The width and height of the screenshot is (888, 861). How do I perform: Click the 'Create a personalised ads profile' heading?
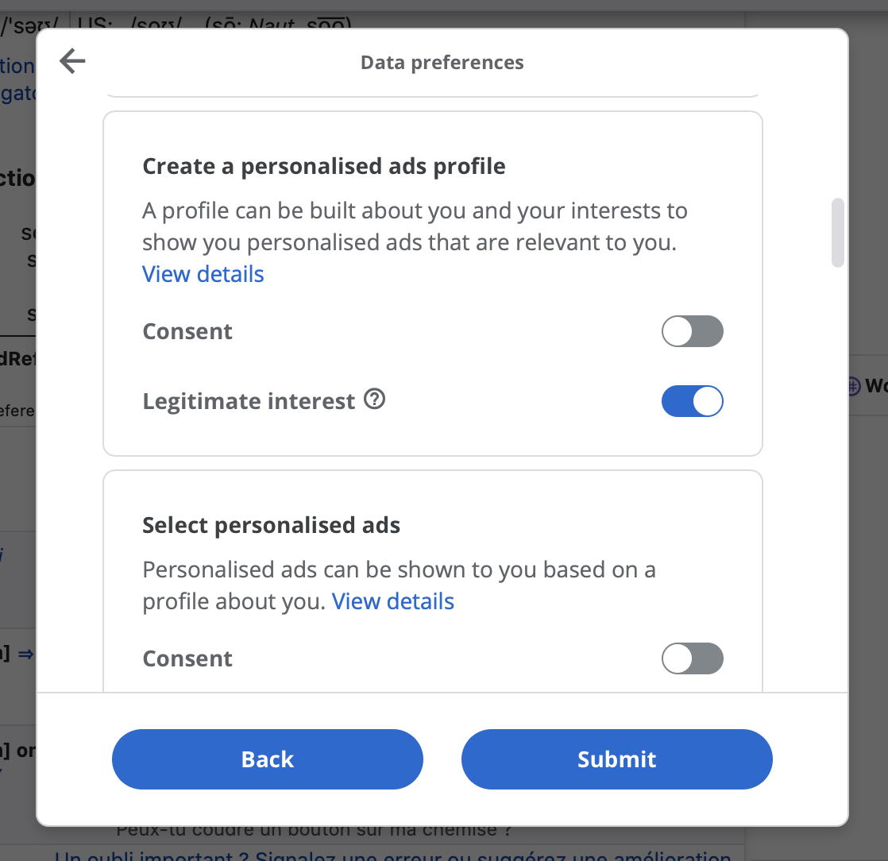pos(324,167)
